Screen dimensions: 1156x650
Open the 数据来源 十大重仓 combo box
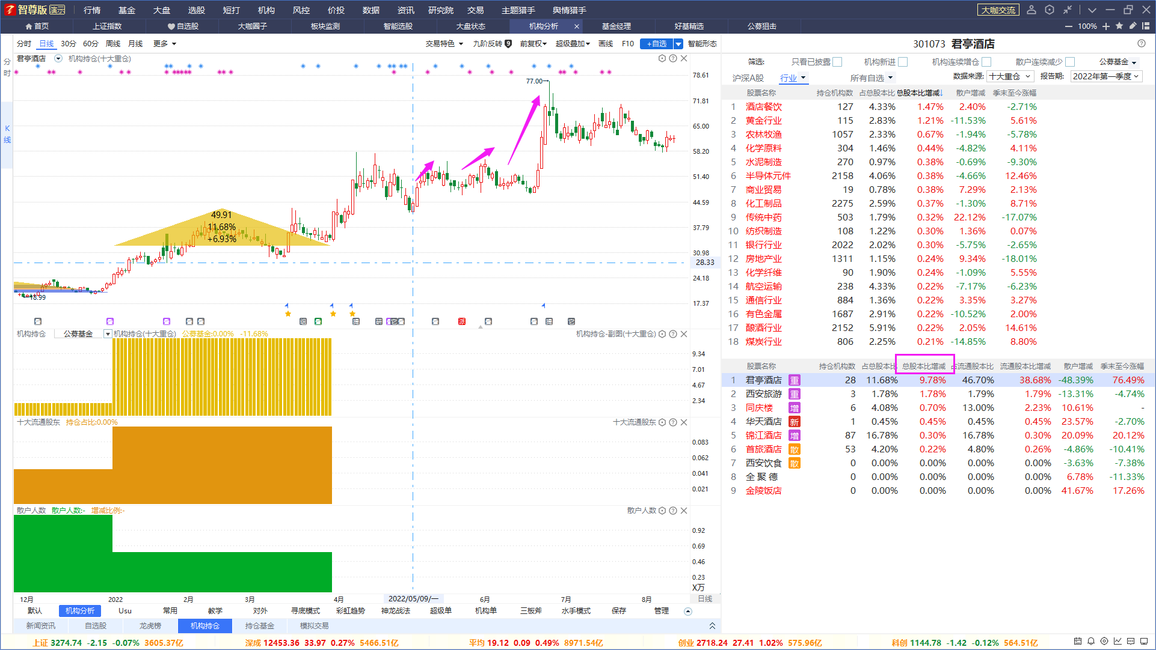click(1010, 76)
